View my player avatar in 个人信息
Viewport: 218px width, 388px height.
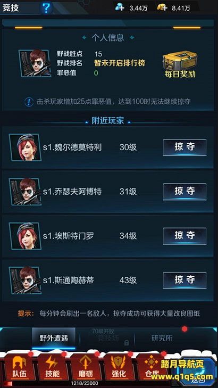coord(35,63)
